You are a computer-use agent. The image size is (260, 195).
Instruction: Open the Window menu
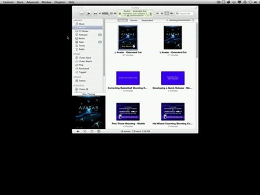[46, 2]
